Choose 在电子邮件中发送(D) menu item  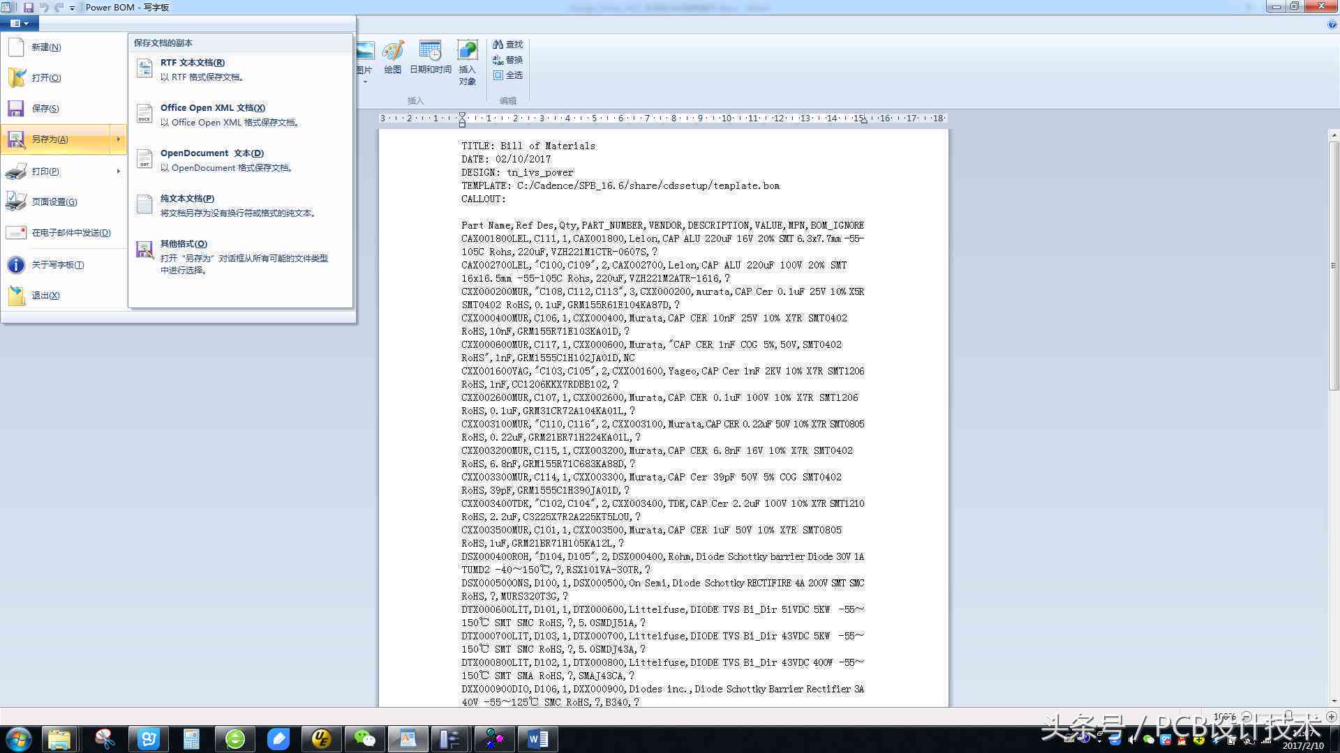coord(63,232)
